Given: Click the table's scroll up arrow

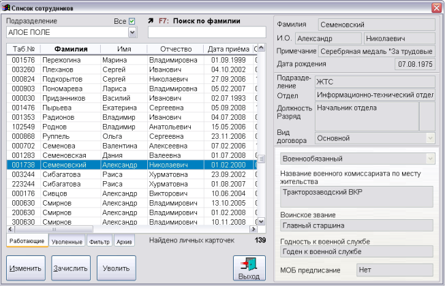Looking at the screenshot, I should [261, 48].
